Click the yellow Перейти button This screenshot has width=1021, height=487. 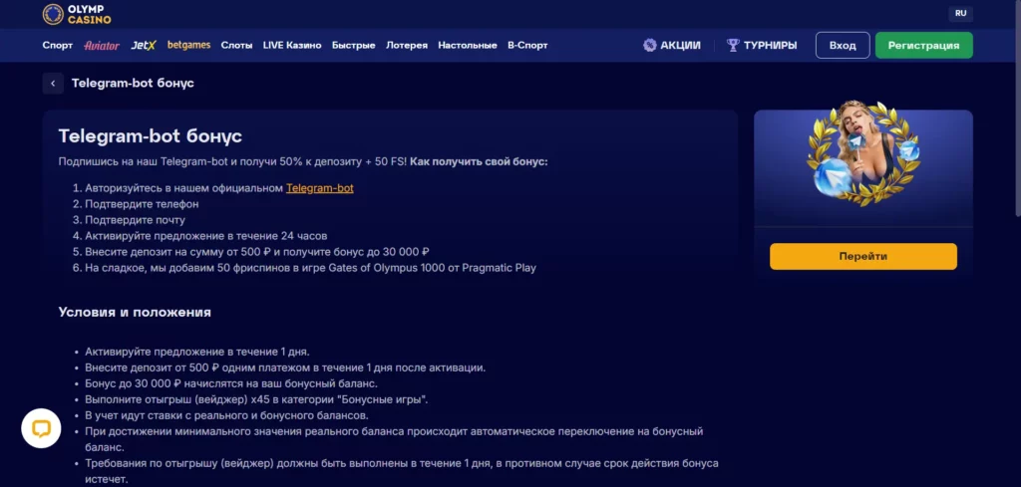pyautogui.click(x=863, y=256)
